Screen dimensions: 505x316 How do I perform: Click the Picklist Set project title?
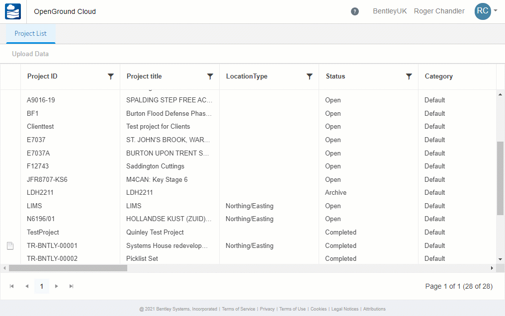142,259
